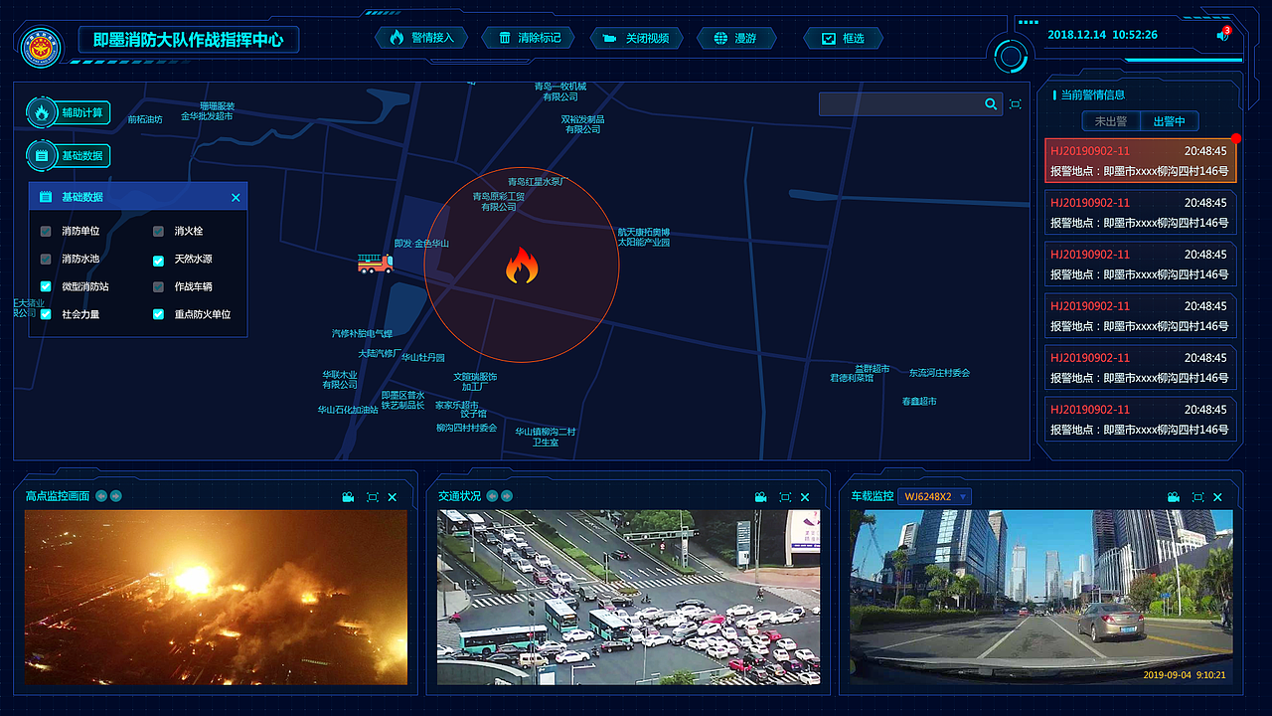Show next feed in 交通状况 panel
The image size is (1272, 716).
click(507, 496)
